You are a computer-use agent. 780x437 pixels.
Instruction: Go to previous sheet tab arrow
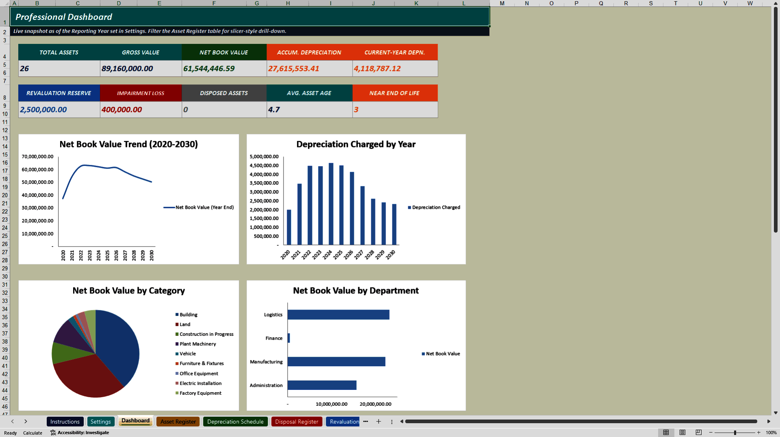point(13,422)
